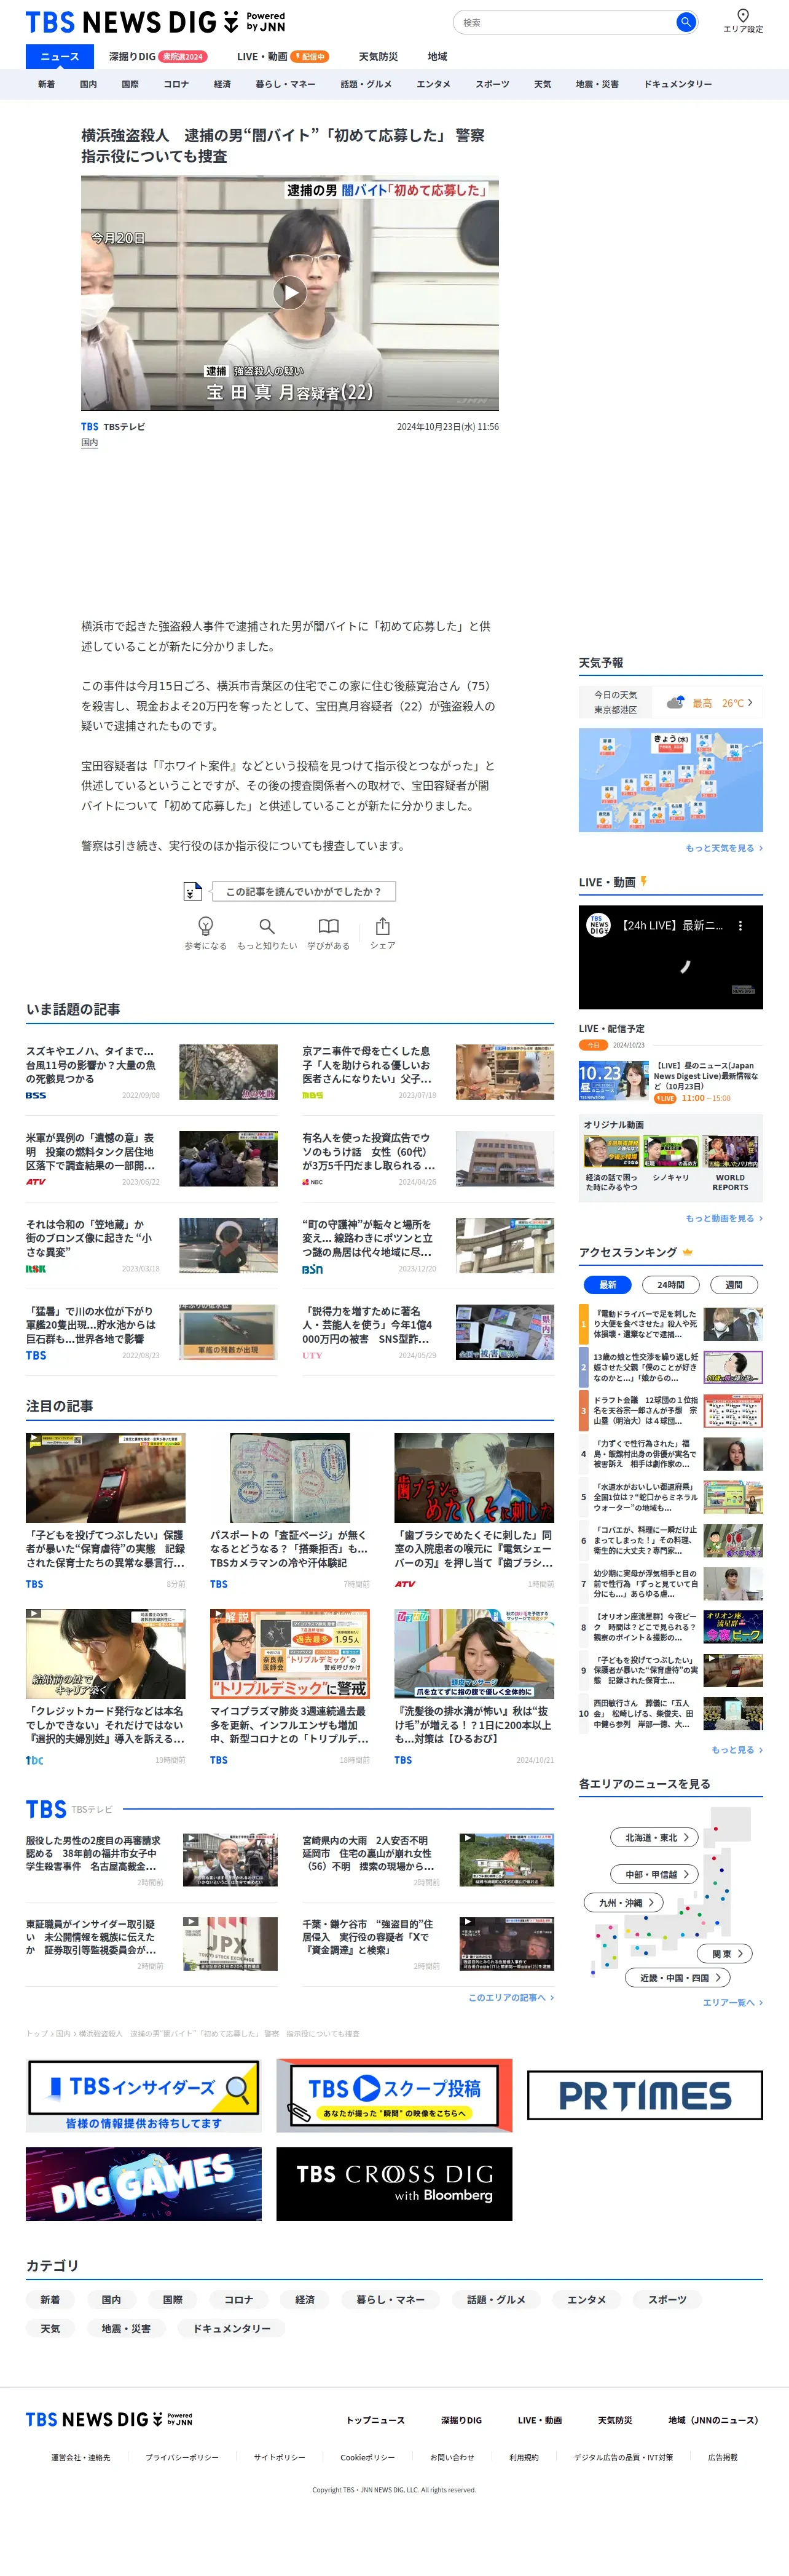Open the エンタメ pill in the bottom カテゴリ list
The width and height of the screenshot is (789, 2576).
tap(587, 2300)
